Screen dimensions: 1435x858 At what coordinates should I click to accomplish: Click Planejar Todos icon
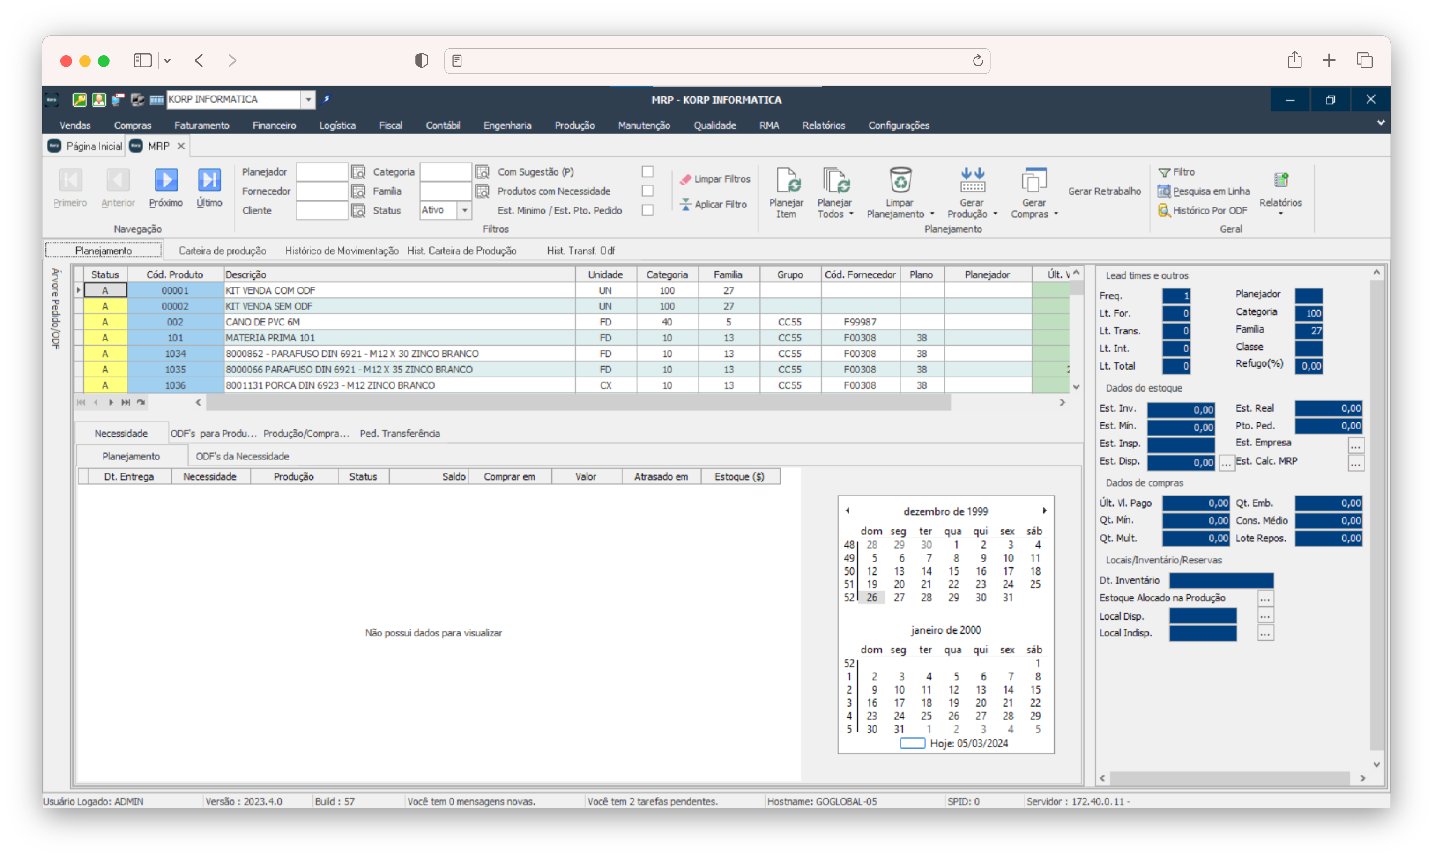point(836,180)
